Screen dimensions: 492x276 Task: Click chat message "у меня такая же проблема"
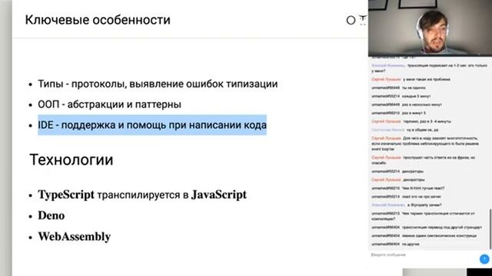click(427, 80)
